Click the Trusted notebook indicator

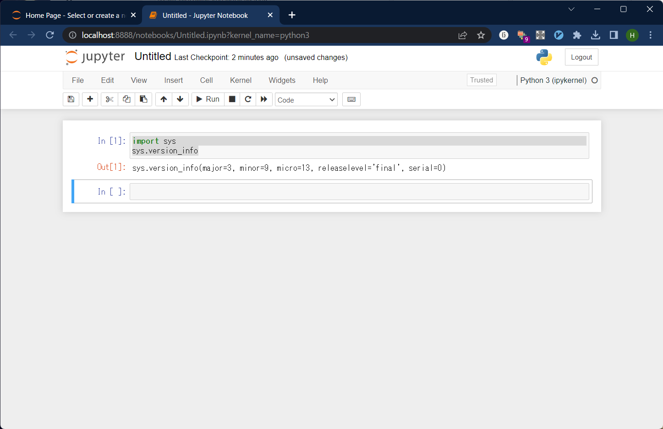point(482,80)
